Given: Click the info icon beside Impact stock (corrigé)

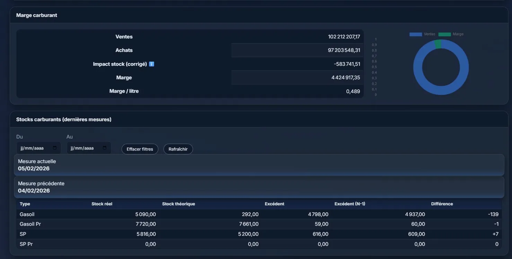Looking at the screenshot, I should [x=151, y=64].
